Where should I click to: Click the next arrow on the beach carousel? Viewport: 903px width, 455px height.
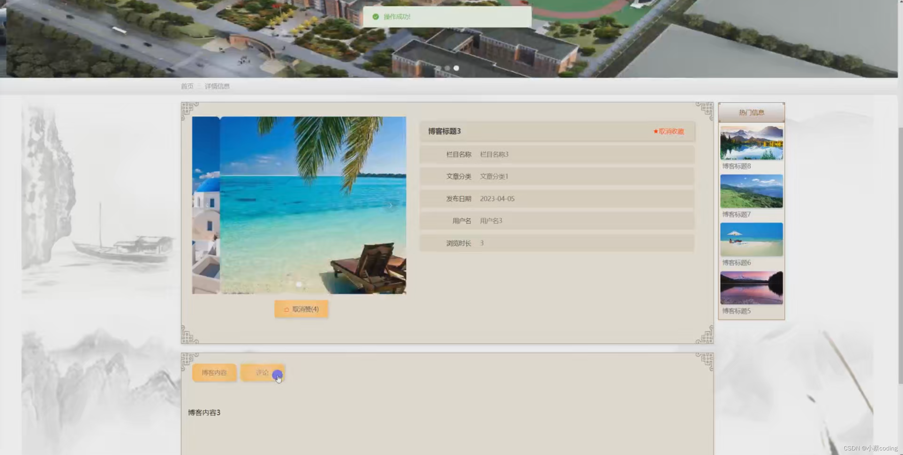tap(390, 205)
